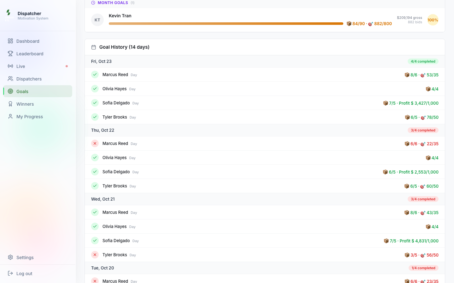Viewport: 454px width, 283px height.
Task: Click the Winners ribbon icon
Action: tap(10, 104)
